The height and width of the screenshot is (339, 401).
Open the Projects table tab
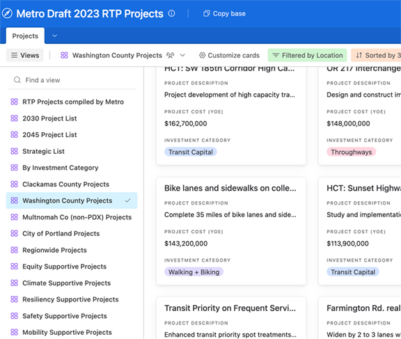point(25,36)
